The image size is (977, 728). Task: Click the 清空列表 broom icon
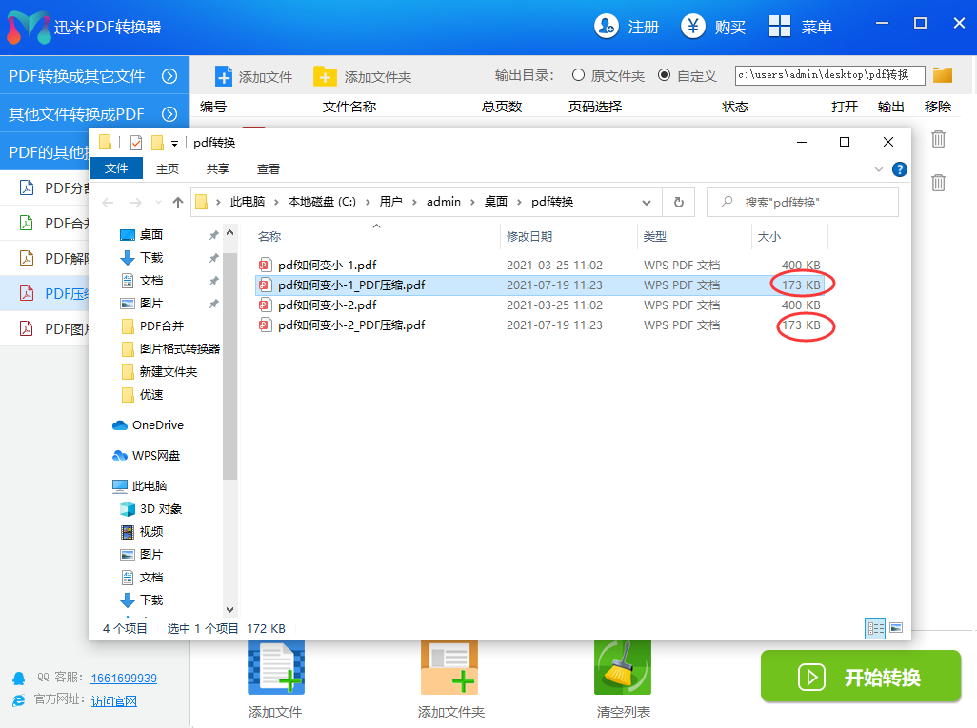(622, 669)
